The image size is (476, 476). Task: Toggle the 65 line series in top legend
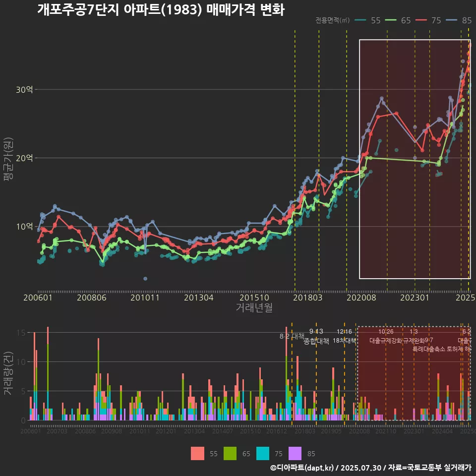click(x=398, y=20)
